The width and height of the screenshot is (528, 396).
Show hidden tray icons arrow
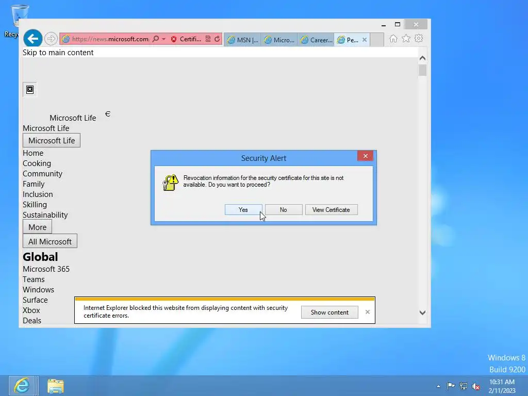(438, 387)
